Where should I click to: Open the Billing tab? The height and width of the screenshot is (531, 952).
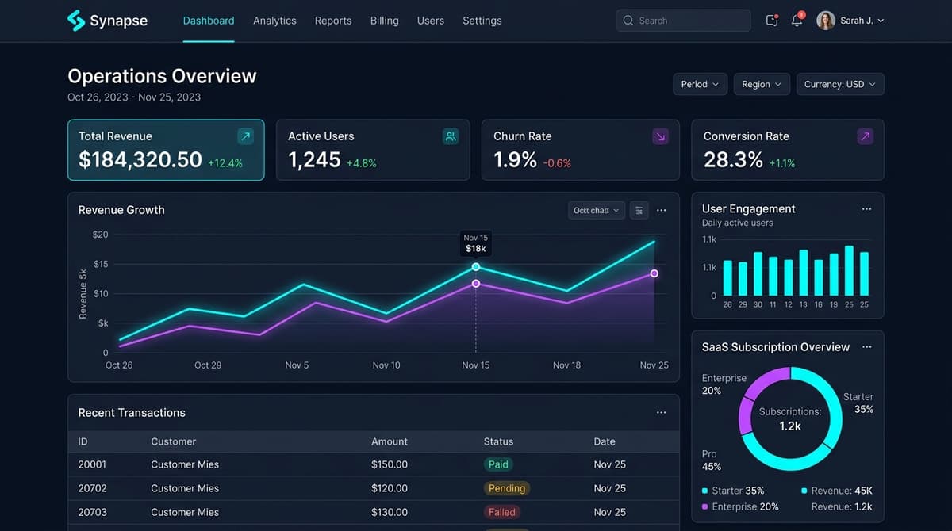(x=385, y=21)
